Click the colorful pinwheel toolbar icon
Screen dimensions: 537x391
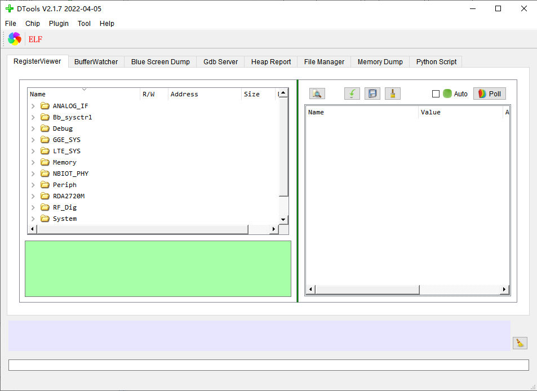pos(15,39)
